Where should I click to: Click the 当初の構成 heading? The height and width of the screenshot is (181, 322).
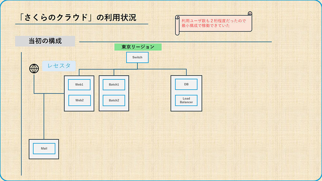click(45, 41)
